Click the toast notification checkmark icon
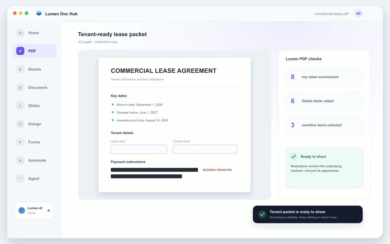The height and width of the screenshot is (244, 390). pyautogui.click(x=262, y=214)
